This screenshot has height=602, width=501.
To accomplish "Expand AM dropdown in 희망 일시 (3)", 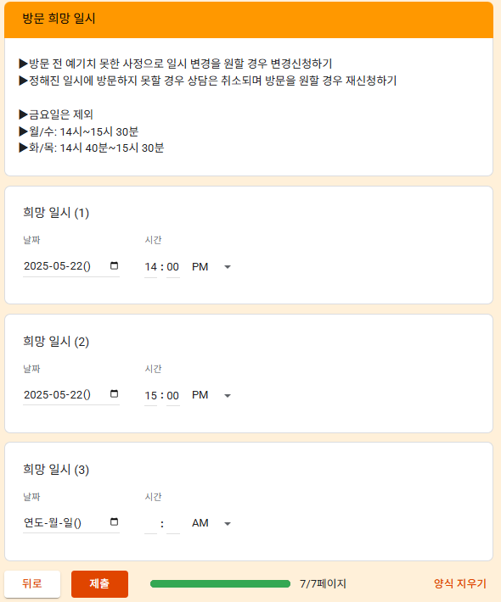I will [x=211, y=523].
